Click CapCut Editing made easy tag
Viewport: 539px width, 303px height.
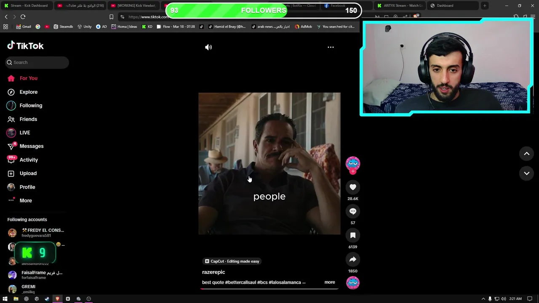pos(232,261)
